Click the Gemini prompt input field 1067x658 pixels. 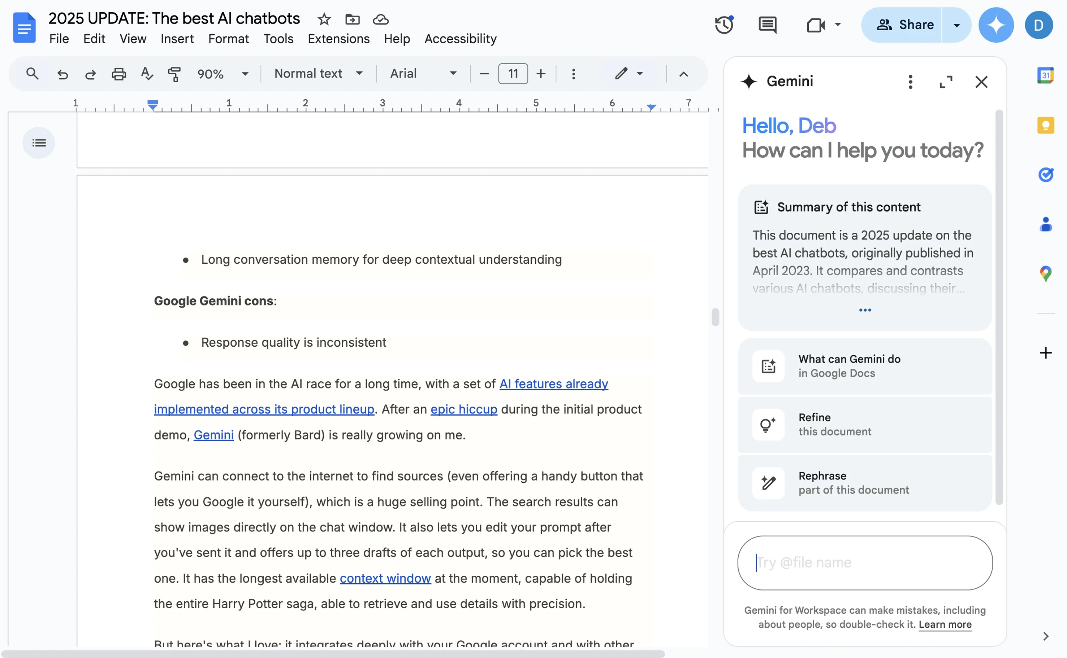point(864,562)
